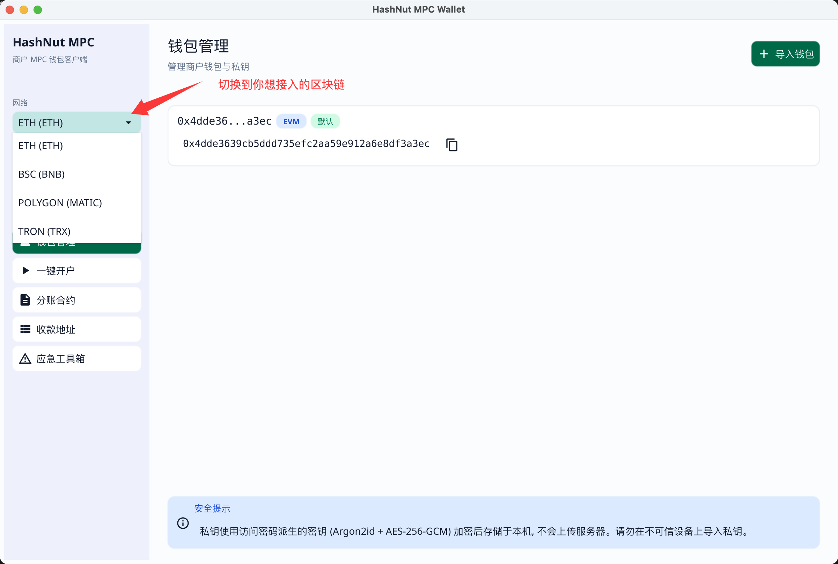Click the 商户 MPC 钱包客户端 subtitle
This screenshot has width=838, height=564.
point(50,59)
